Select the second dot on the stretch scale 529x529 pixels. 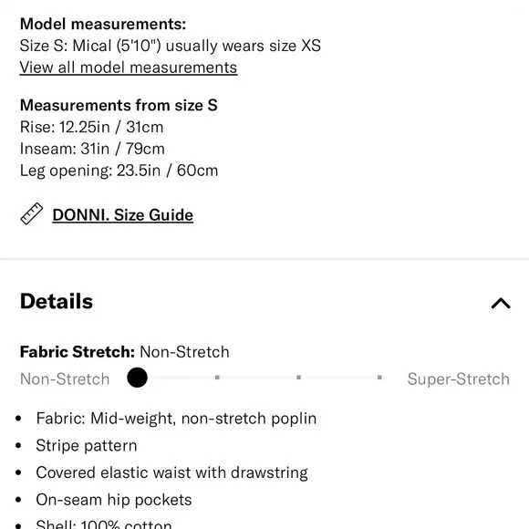(217, 378)
